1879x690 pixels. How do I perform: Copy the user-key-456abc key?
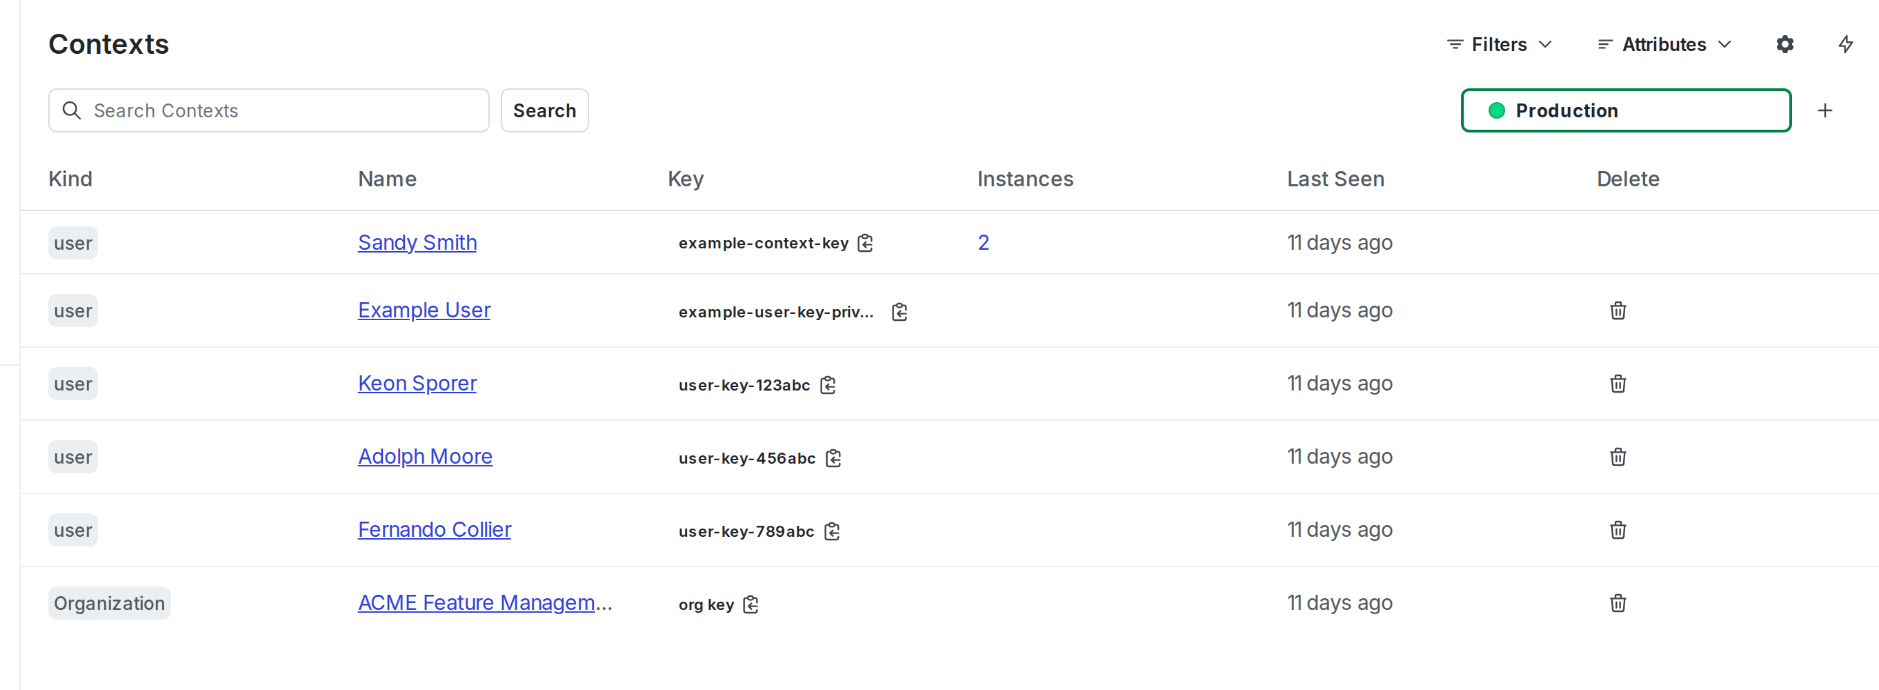coord(833,458)
